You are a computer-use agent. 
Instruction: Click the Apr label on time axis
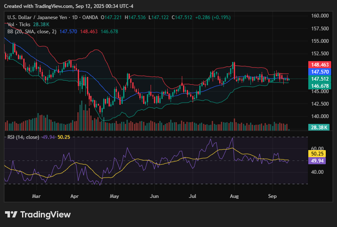74,196
